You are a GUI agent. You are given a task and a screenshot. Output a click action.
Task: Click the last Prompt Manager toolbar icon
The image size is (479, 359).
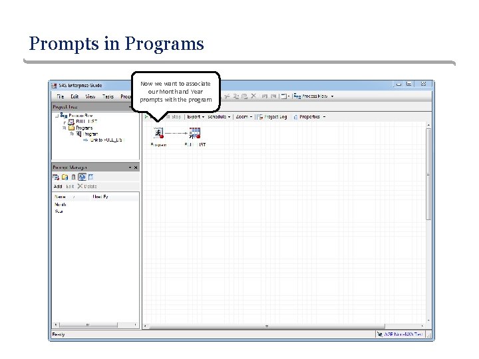coord(90,177)
